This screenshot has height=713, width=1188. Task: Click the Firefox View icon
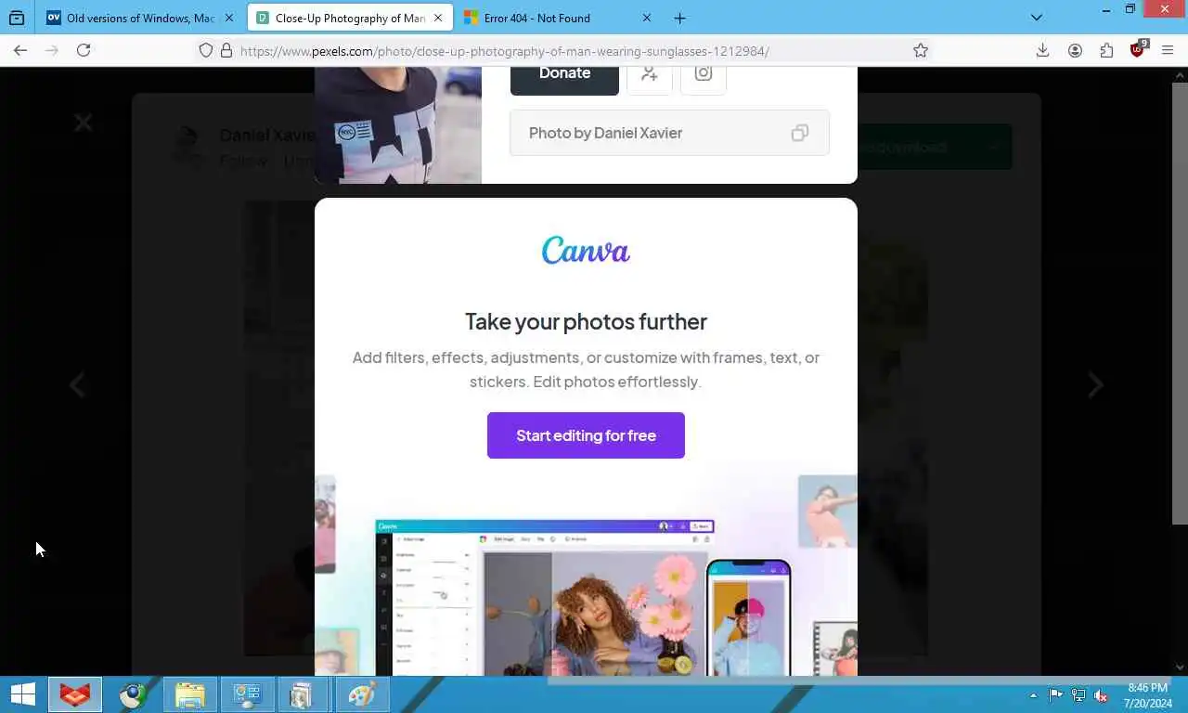click(17, 18)
